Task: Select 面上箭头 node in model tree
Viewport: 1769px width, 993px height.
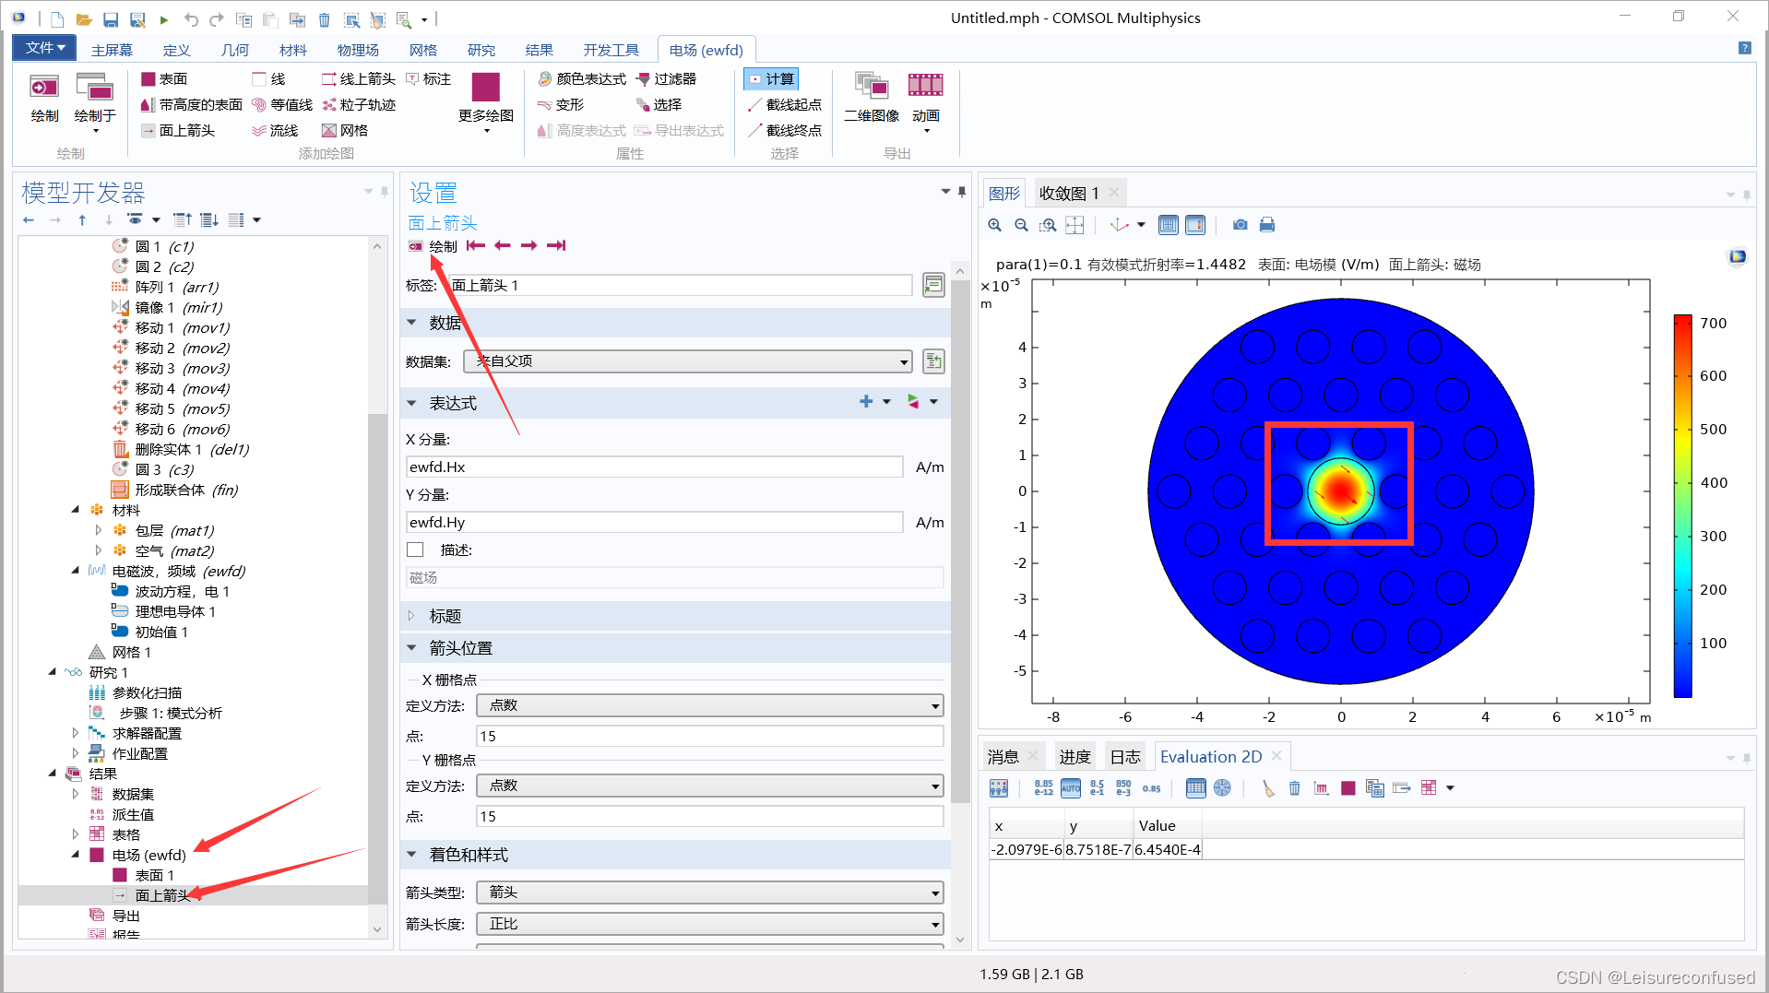Action: pos(162,895)
